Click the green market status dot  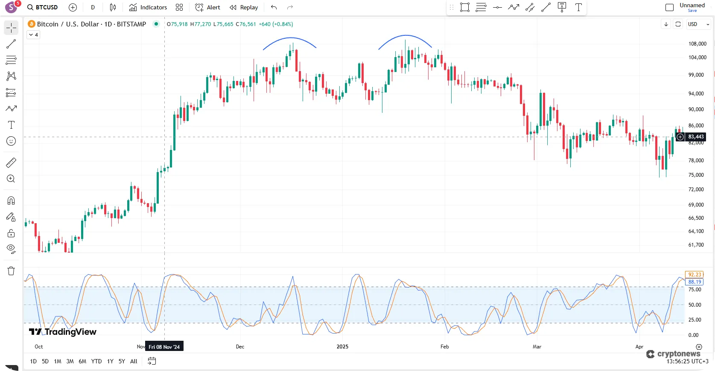[156, 24]
